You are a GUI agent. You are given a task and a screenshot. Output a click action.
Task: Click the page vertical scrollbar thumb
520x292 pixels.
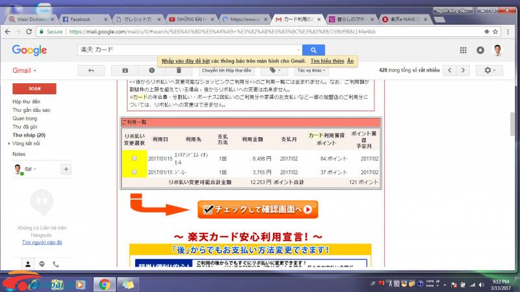513,124
